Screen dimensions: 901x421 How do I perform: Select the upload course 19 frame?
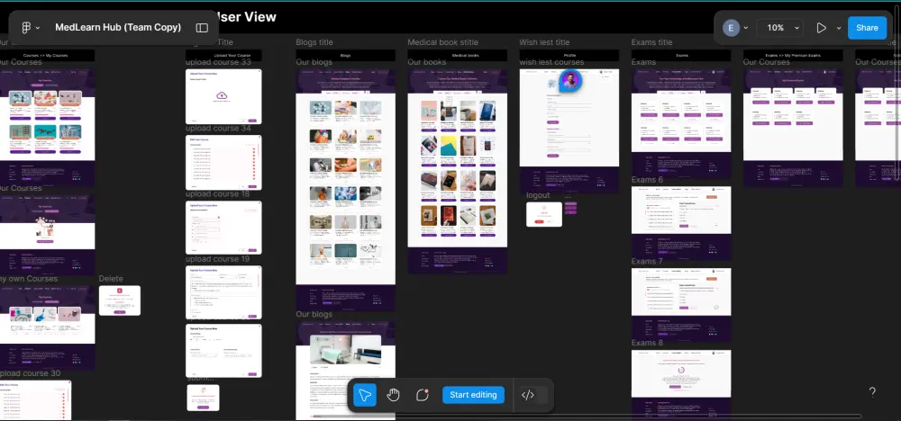tap(223, 292)
